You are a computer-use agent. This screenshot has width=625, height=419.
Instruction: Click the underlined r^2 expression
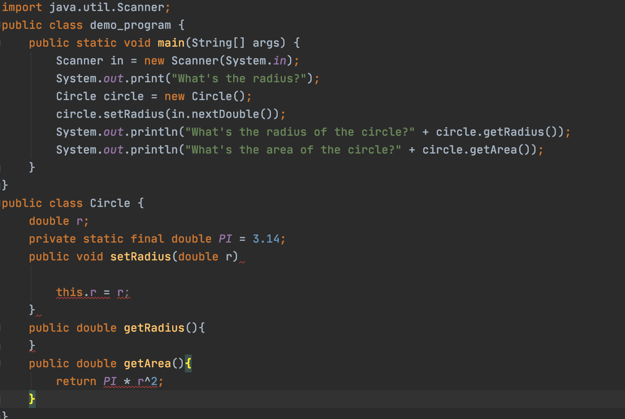pyautogui.click(x=146, y=381)
